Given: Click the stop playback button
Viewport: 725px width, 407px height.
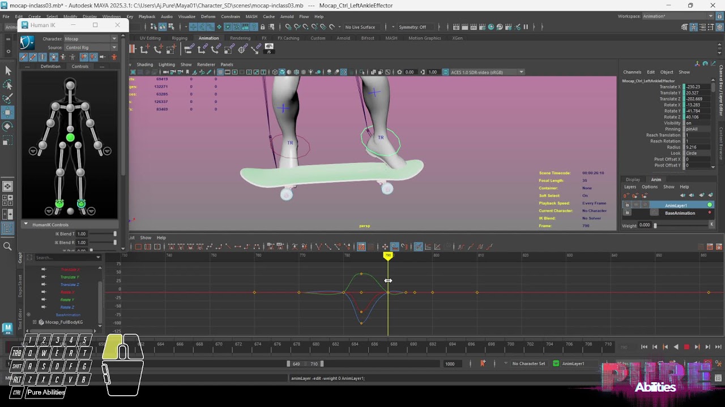Looking at the screenshot, I should coord(686,347).
